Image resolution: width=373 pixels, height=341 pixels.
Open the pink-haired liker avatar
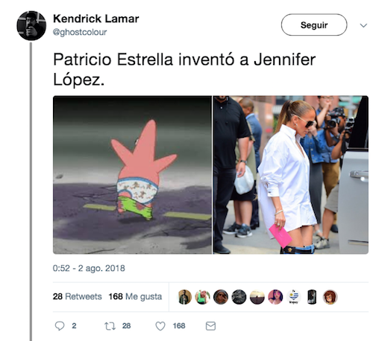point(275,297)
